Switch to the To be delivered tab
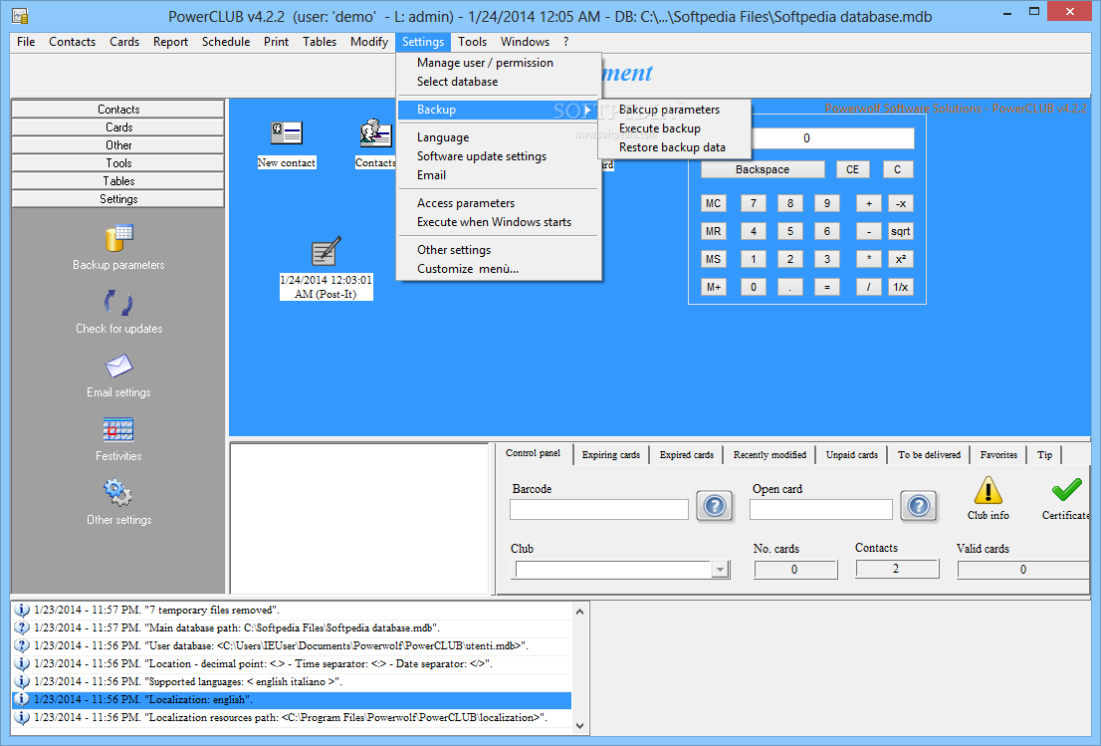Viewport: 1101px width, 746px height. tap(928, 454)
